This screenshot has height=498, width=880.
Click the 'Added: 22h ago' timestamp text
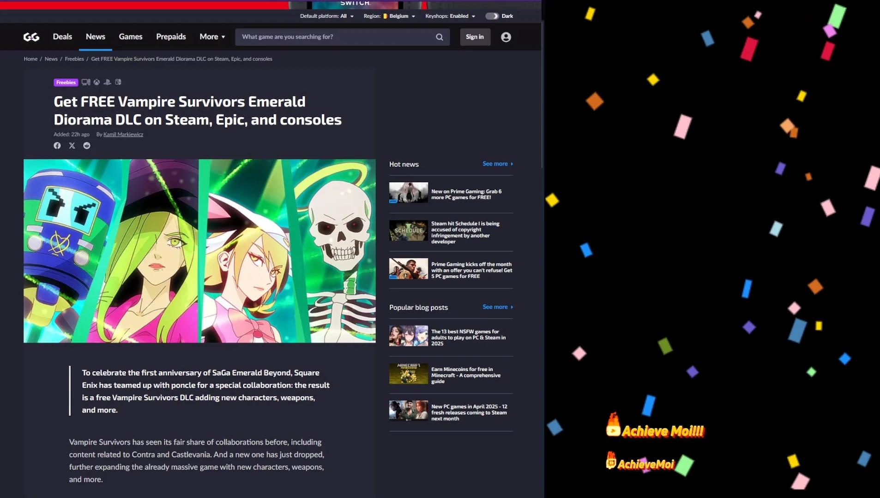coord(72,135)
